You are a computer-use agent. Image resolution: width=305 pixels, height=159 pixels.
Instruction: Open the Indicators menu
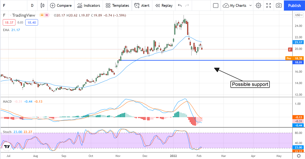click(89, 5)
